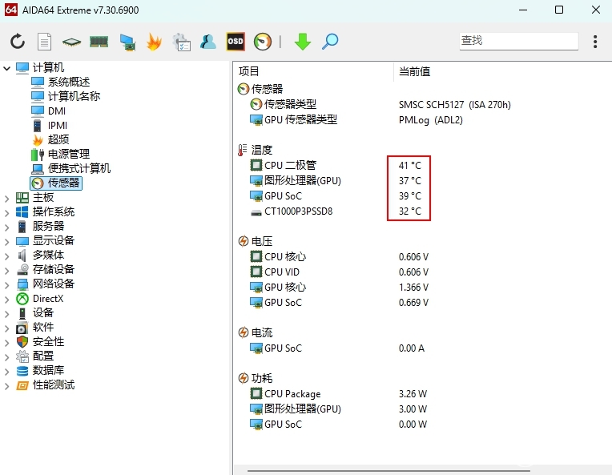Click the user profile toolbar icon

208,42
